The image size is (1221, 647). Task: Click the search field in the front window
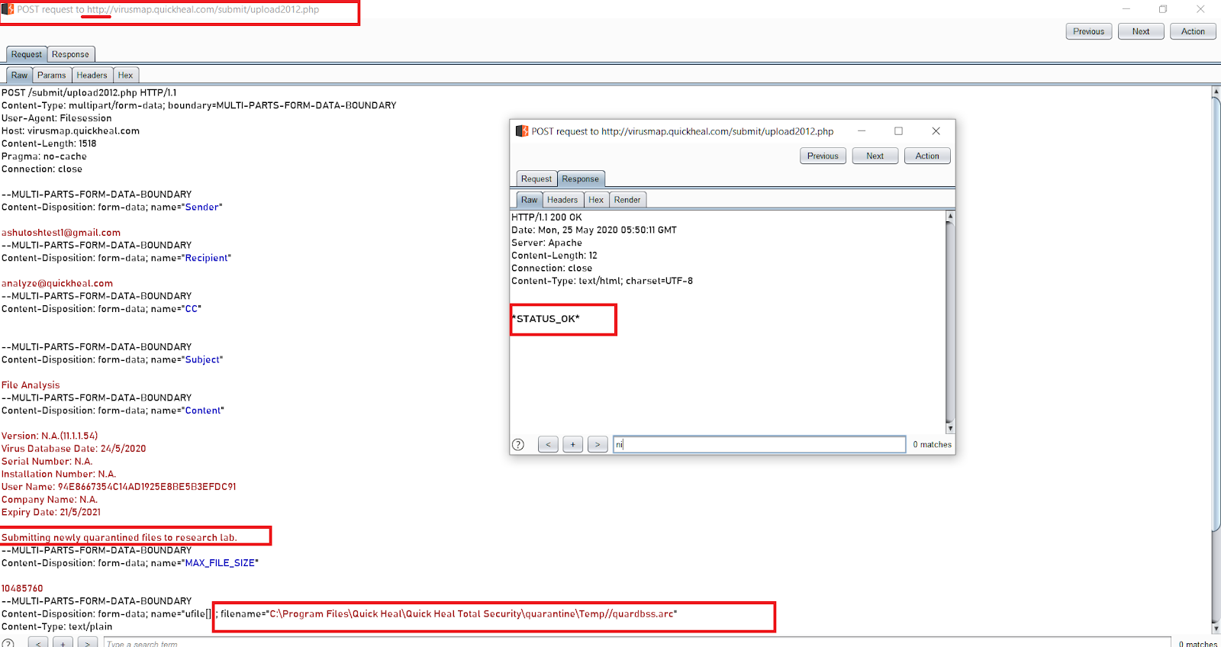[759, 444]
